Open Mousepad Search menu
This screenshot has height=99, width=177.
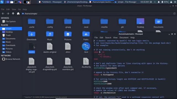click(108, 38)
